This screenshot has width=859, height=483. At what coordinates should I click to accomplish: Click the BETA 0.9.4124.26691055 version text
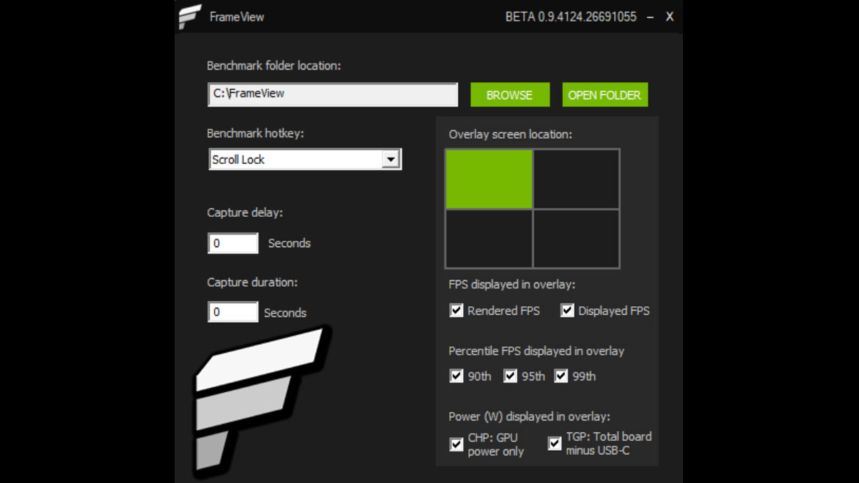point(571,16)
